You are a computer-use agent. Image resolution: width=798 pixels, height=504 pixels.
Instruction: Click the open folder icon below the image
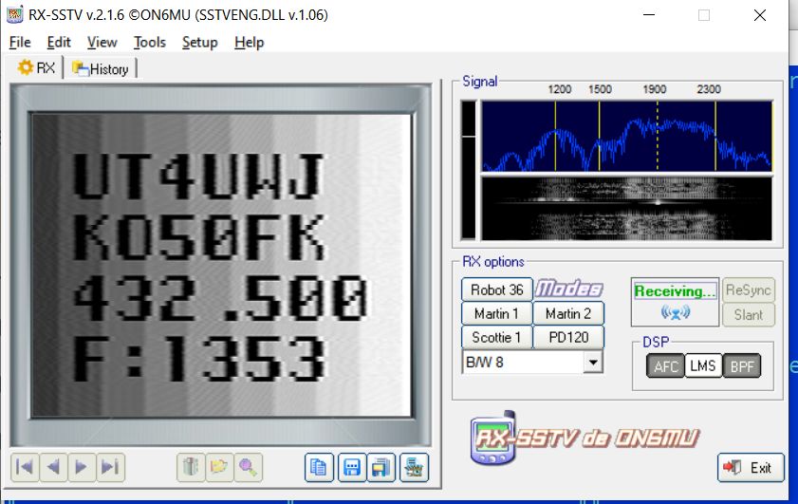pos(220,467)
